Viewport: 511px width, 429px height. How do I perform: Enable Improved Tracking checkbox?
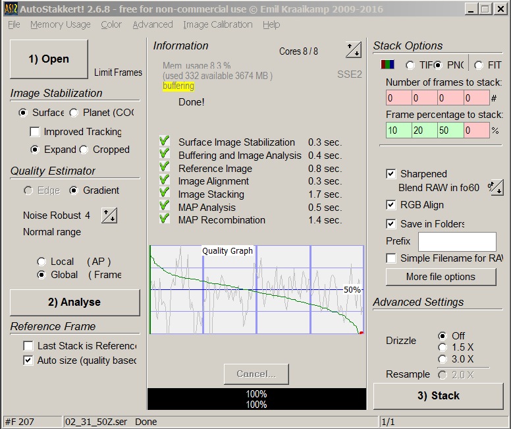[34, 132]
